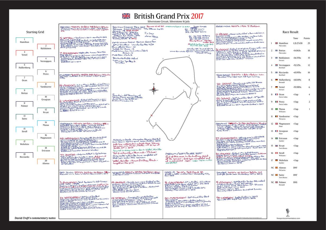Click the British flag next to Hamilton's result

point(277,43)
